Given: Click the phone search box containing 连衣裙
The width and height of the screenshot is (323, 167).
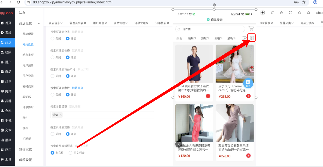Looking at the screenshot, I should (210, 29).
